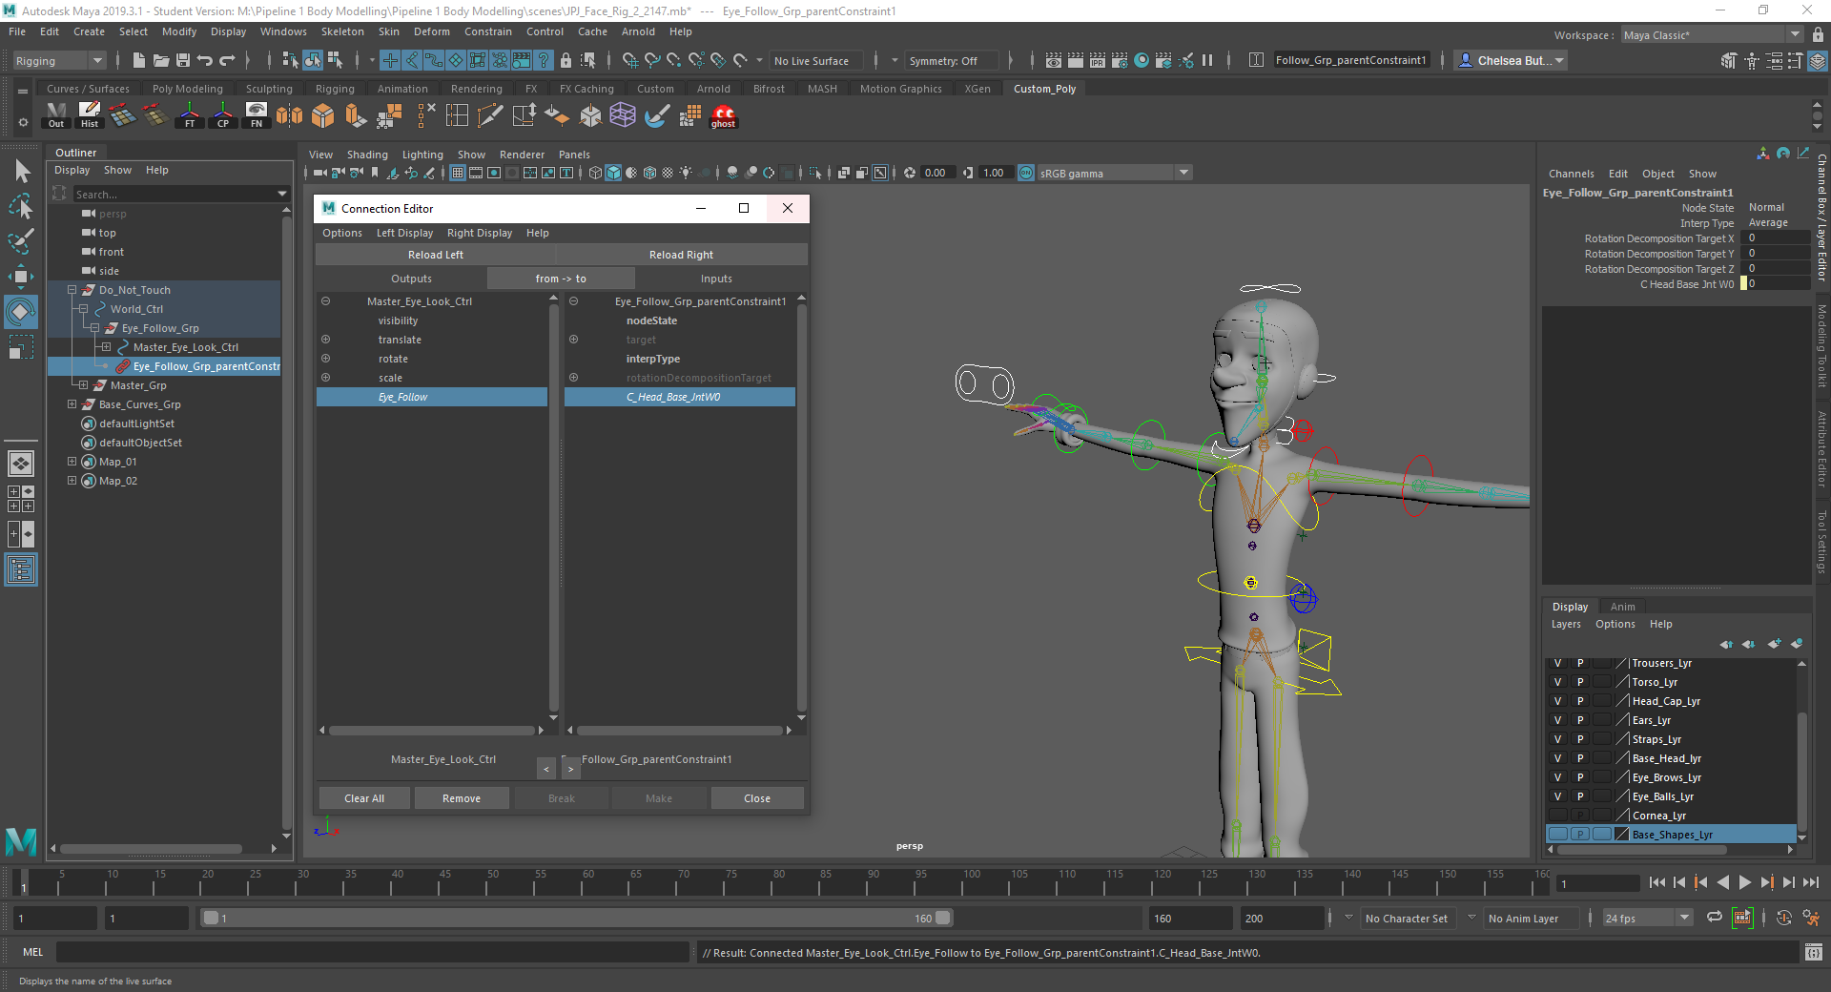Viewport: 1831px width, 992px height.
Task: Click inside the MEL command line field
Action: click(x=372, y=952)
